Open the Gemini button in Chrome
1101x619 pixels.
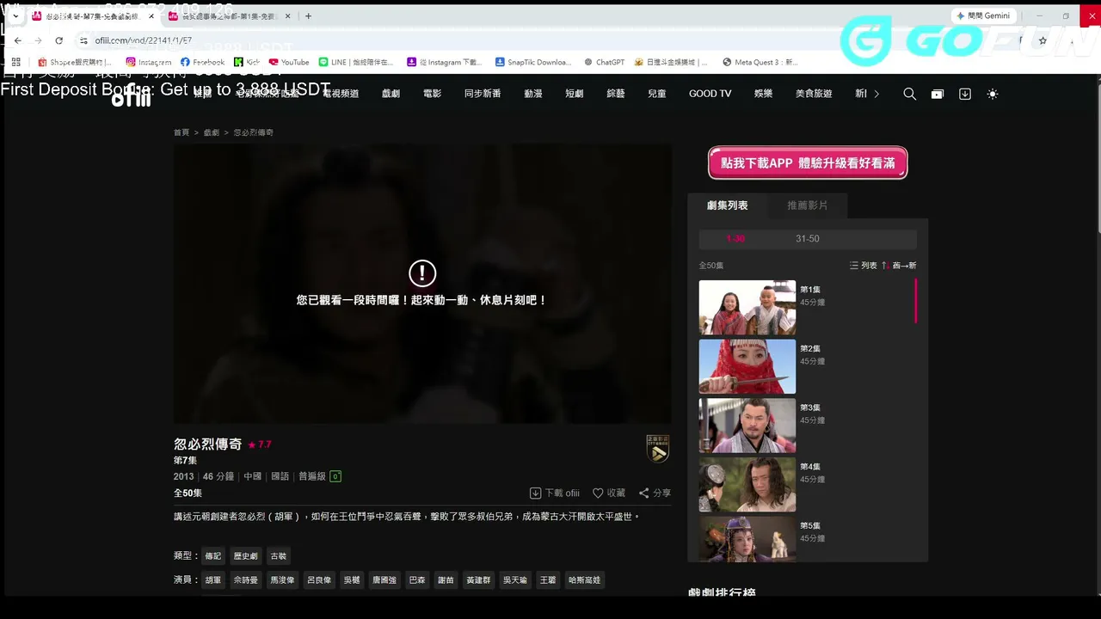click(x=984, y=15)
